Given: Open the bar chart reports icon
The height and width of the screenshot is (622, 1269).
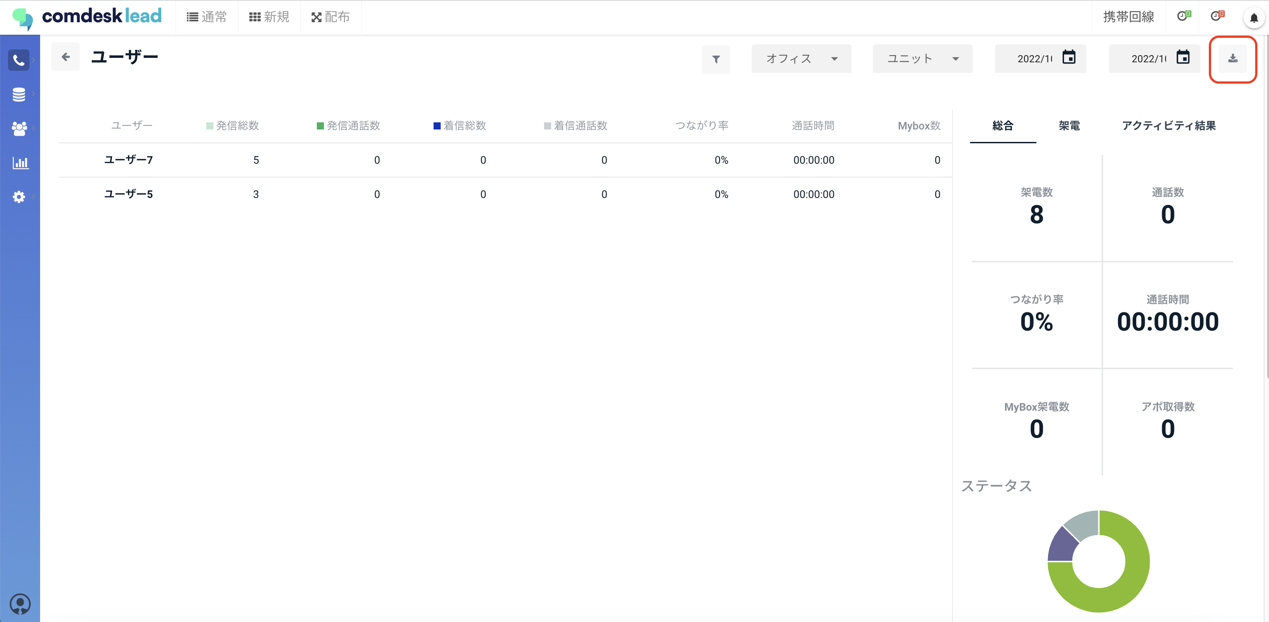Looking at the screenshot, I should click(20, 163).
